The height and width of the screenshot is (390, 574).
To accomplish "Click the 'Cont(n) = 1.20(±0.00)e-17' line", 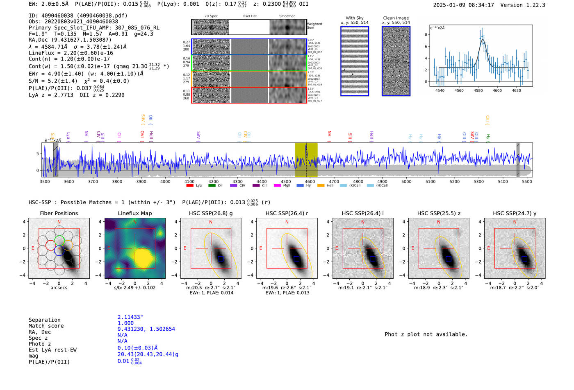I will 69,59.
